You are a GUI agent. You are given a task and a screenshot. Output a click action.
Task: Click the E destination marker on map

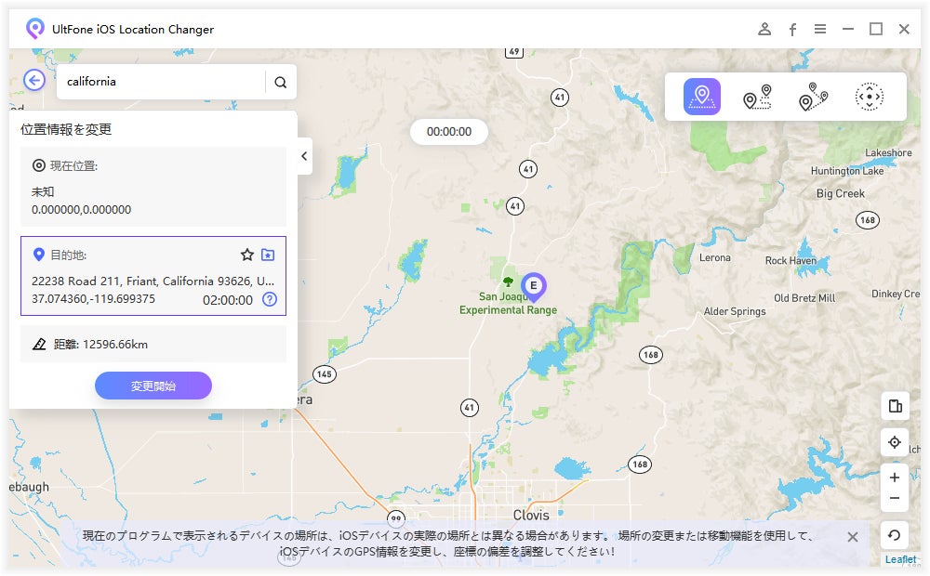pyautogui.click(x=534, y=287)
